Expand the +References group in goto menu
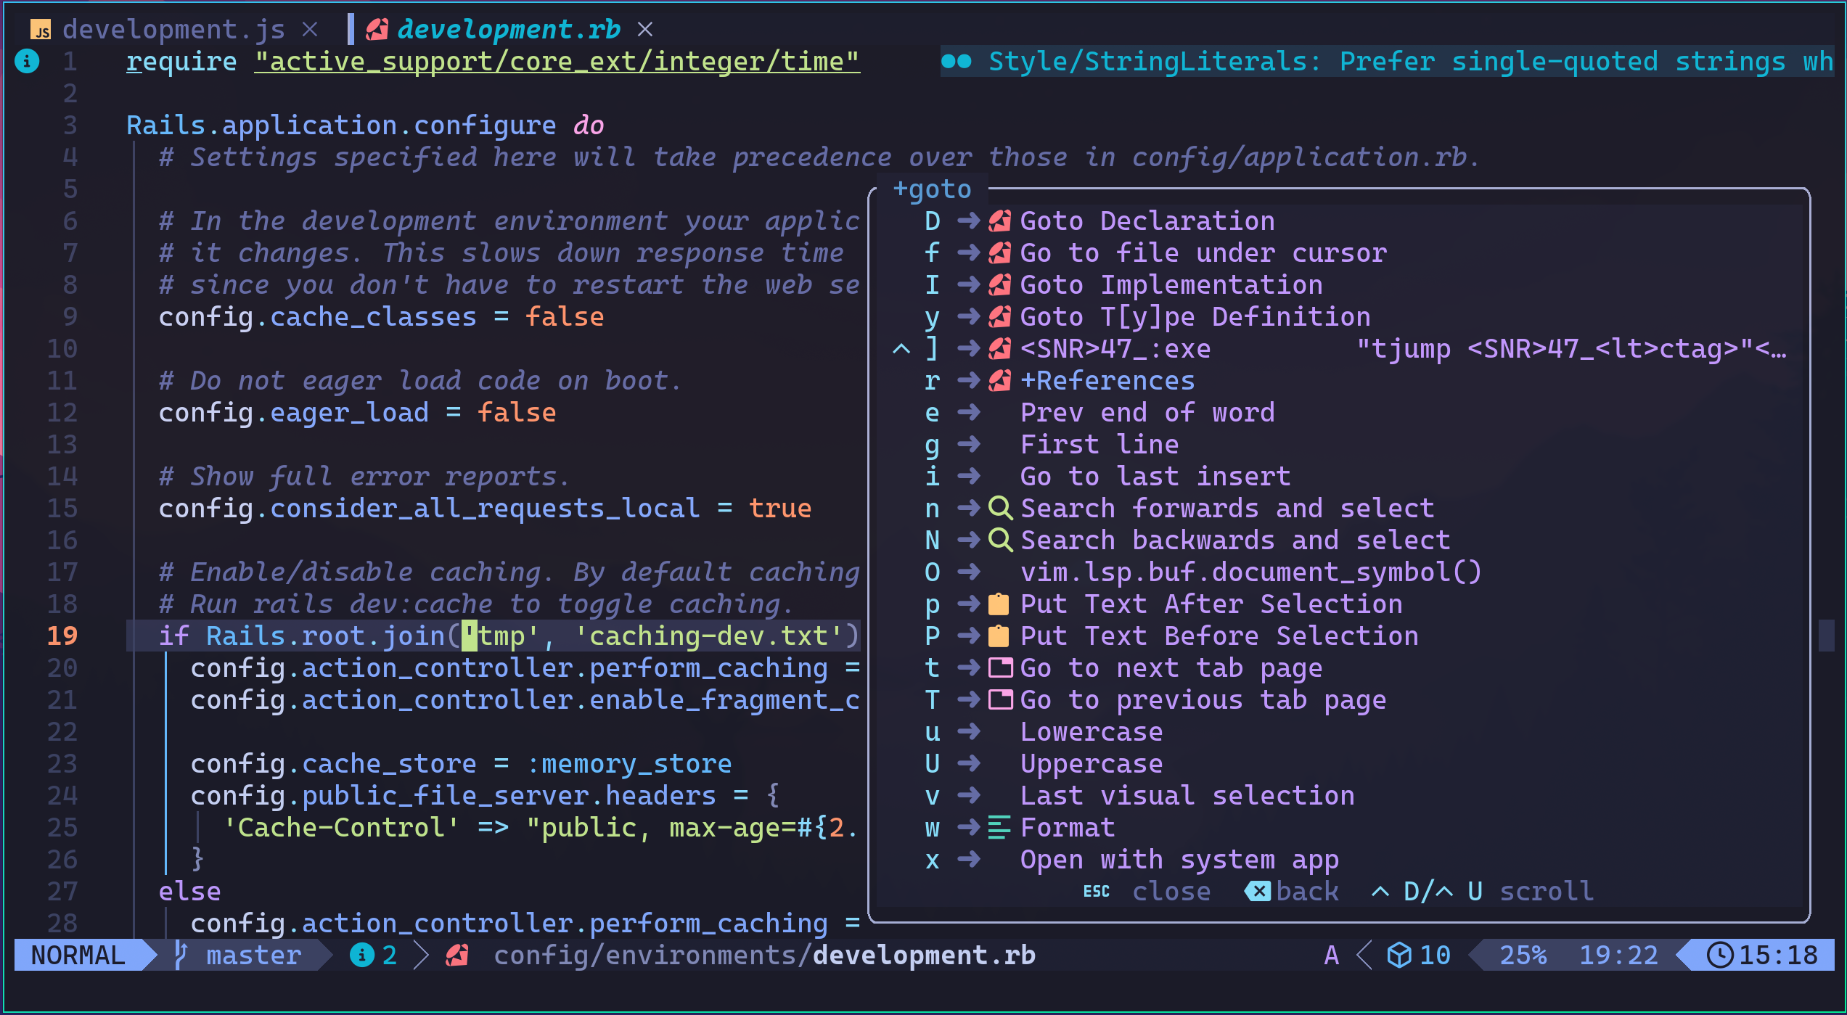 coord(1107,380)
